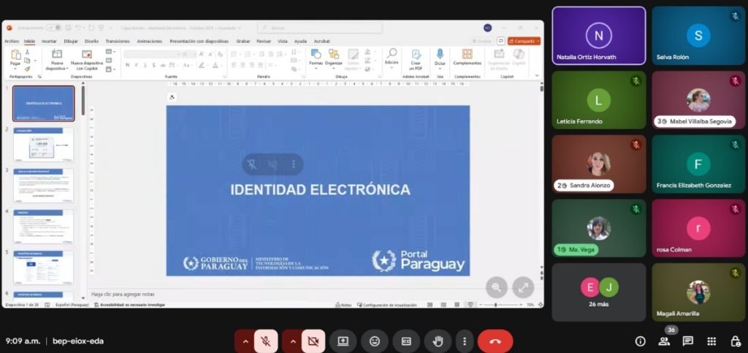Open the participants list showing 36
Viewport: 748px width, 353px height.
[664, 341]
